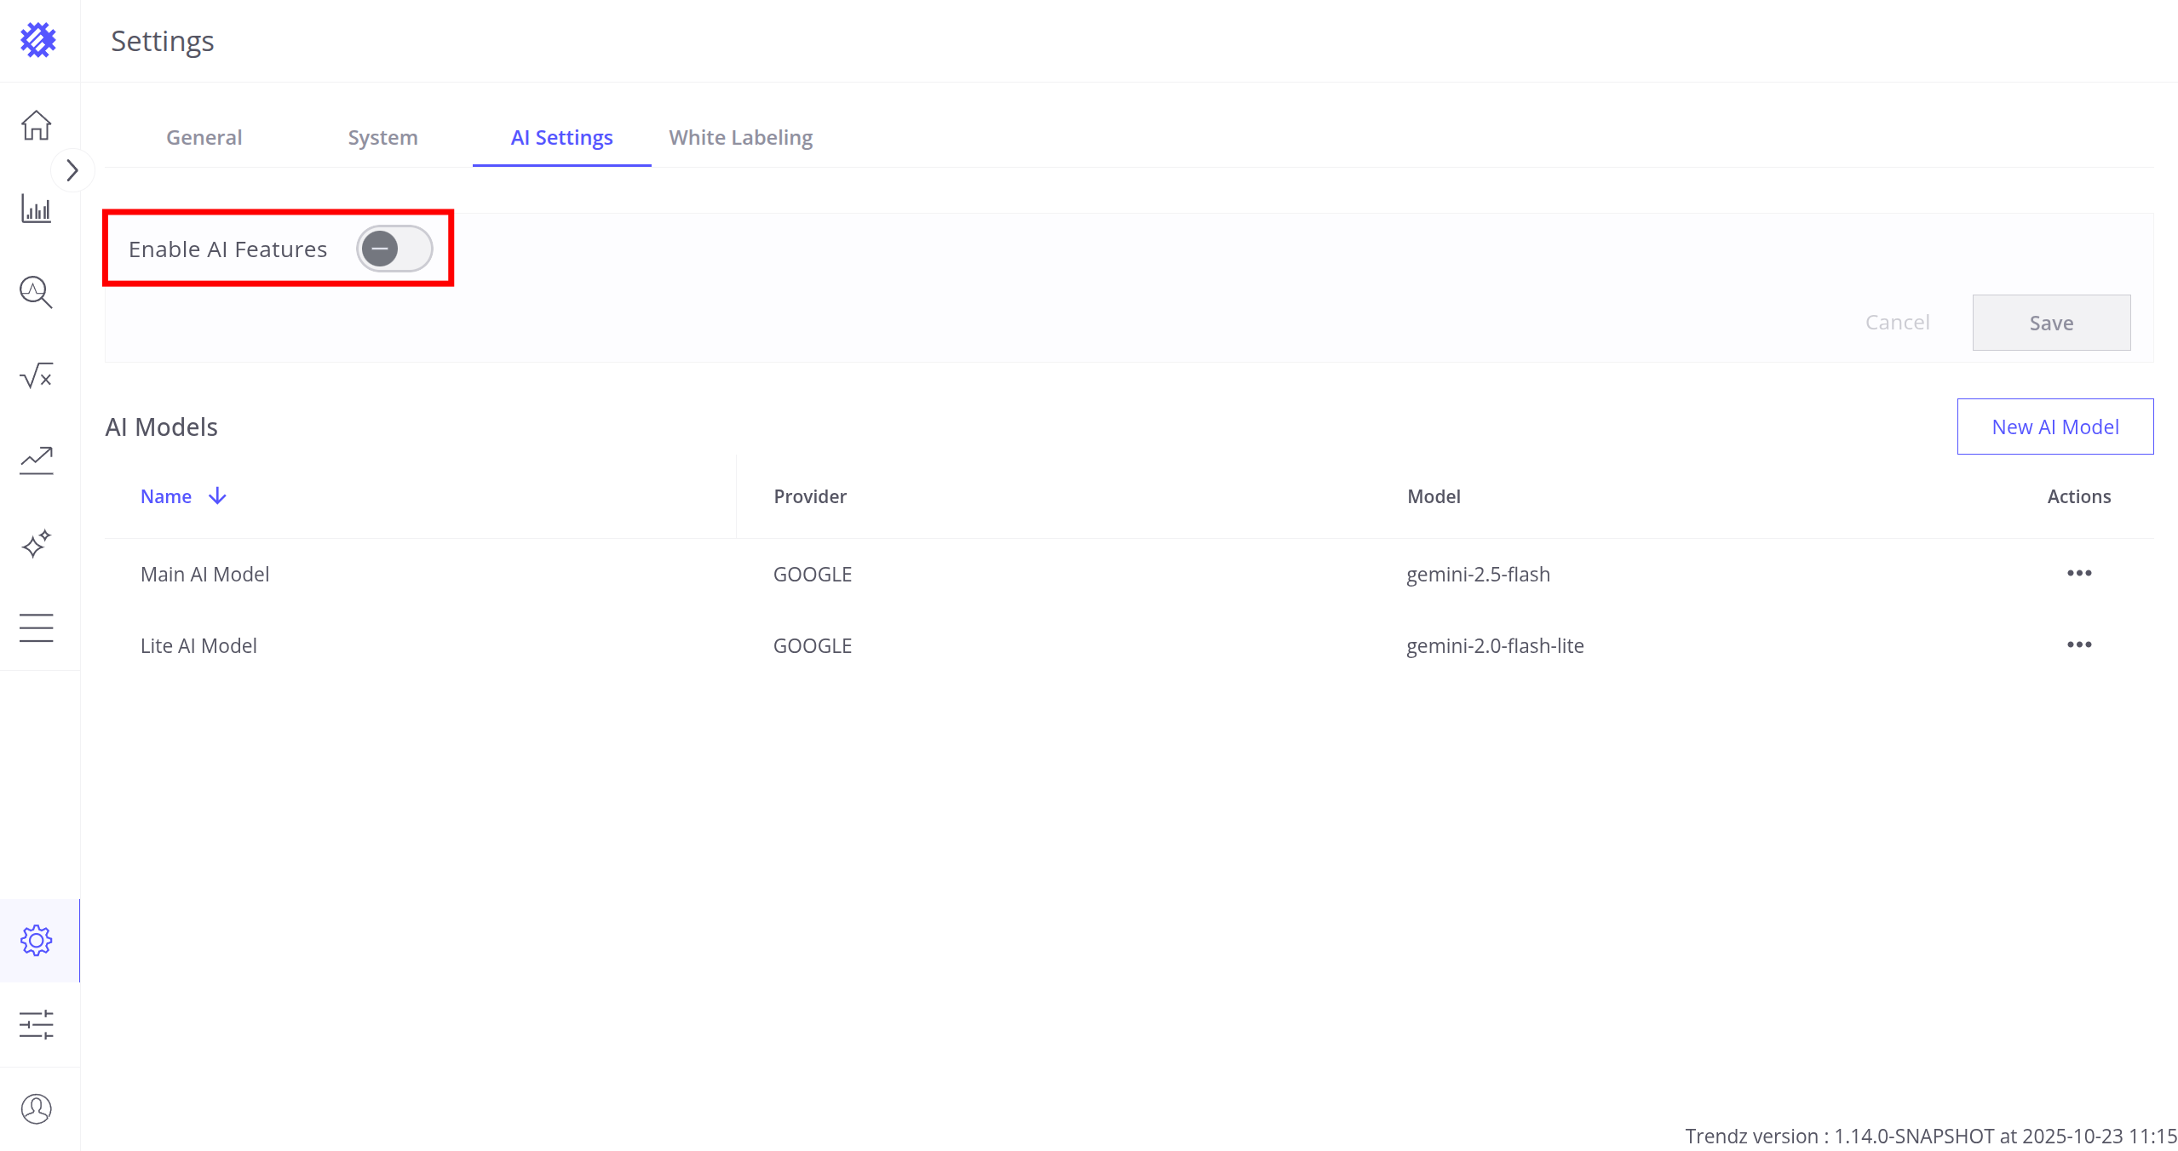Screen dimensions: 2178x1151
Task: Click the Trendz logo icon
Action: [x=38, y=40]
